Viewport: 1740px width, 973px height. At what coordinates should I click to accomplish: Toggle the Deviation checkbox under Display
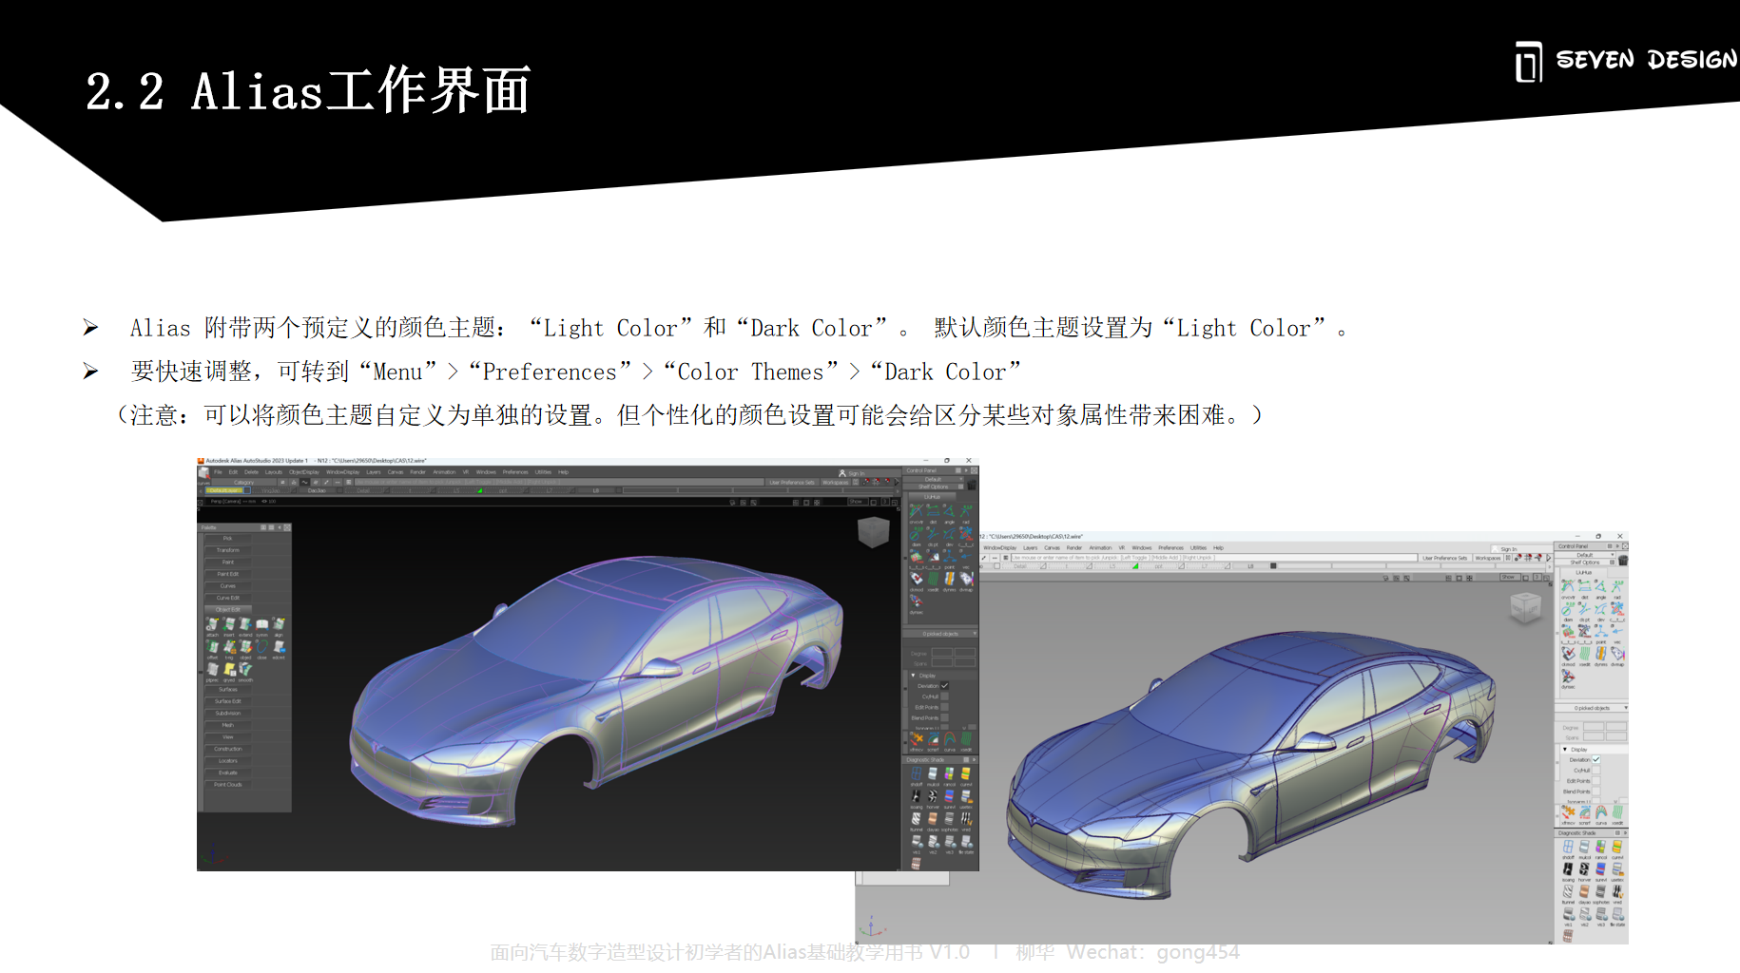point(944,685)
